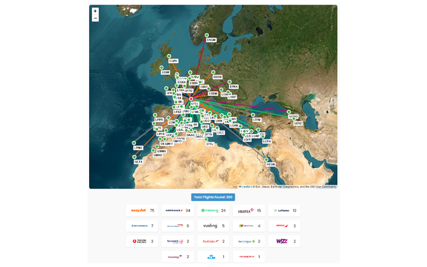This screenshot has width=427, height=267.
Task: Click the ENGM airport label
Action: coord(211,40)
